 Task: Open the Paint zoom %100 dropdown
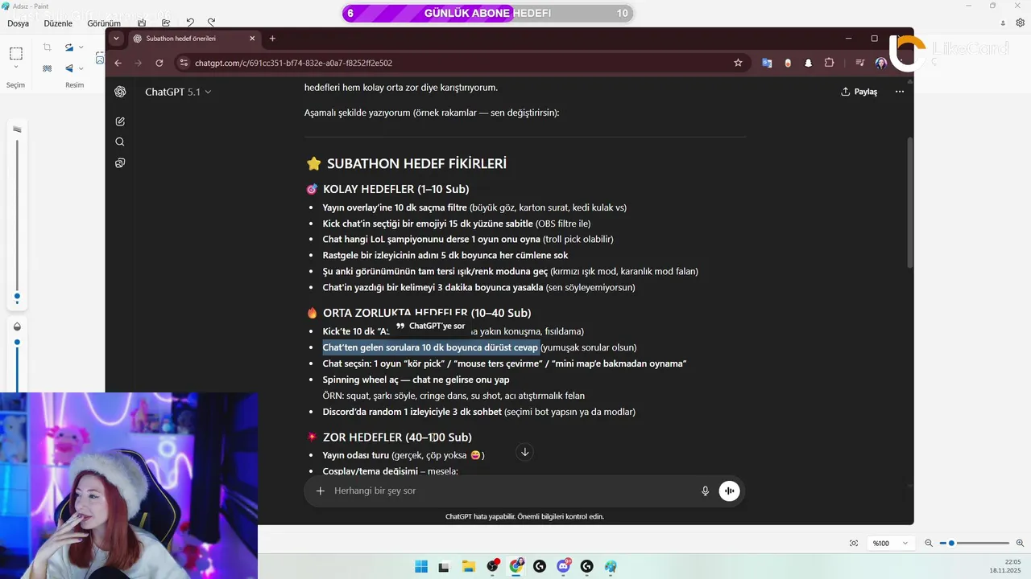(x=892, y=544)
